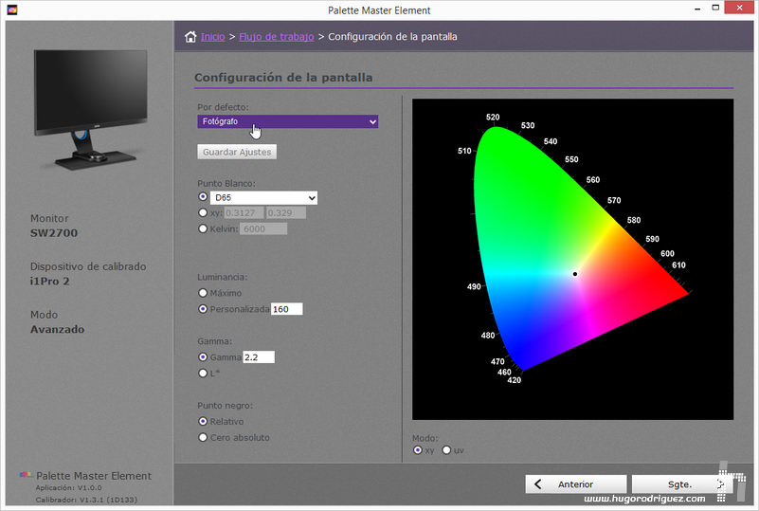Switch chromaticity mode to uv
This screenshot has height=511, width=759.
coord(446,450)
